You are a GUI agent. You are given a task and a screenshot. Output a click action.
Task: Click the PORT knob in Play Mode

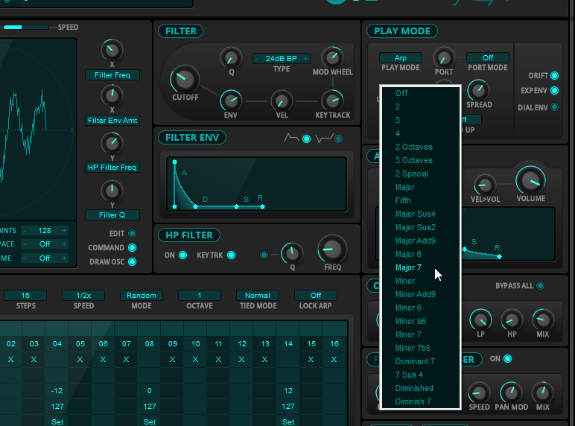point(444,57)
